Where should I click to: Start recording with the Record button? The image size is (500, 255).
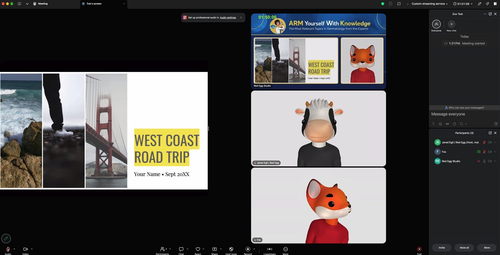click(x=248, y=250)
